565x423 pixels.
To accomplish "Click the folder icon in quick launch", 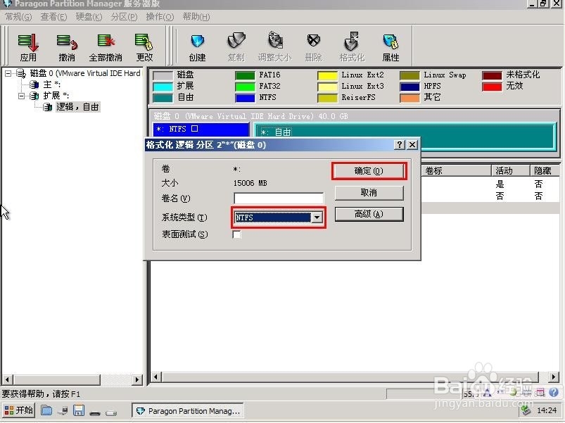I will (x=46, y=410).
